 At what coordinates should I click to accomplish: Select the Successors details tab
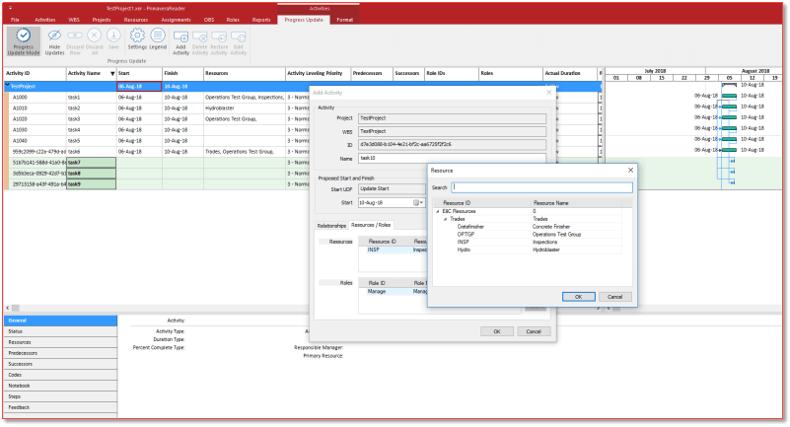click(x=60, y=364)
